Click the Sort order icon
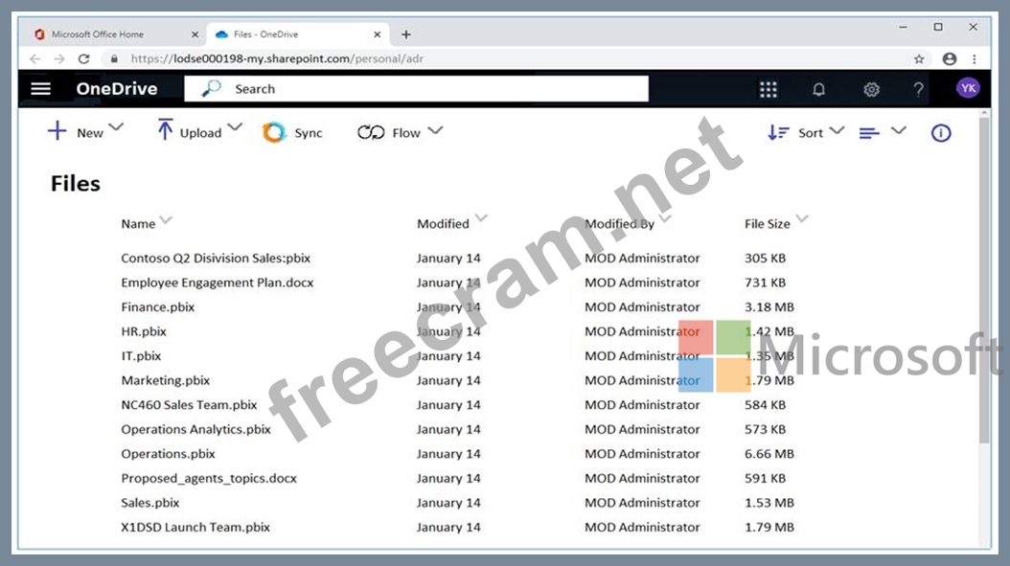 [778, 133]
